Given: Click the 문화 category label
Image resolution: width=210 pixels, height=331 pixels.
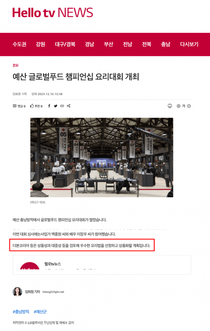Looking at the screenshot, I should tap(15, 65).
